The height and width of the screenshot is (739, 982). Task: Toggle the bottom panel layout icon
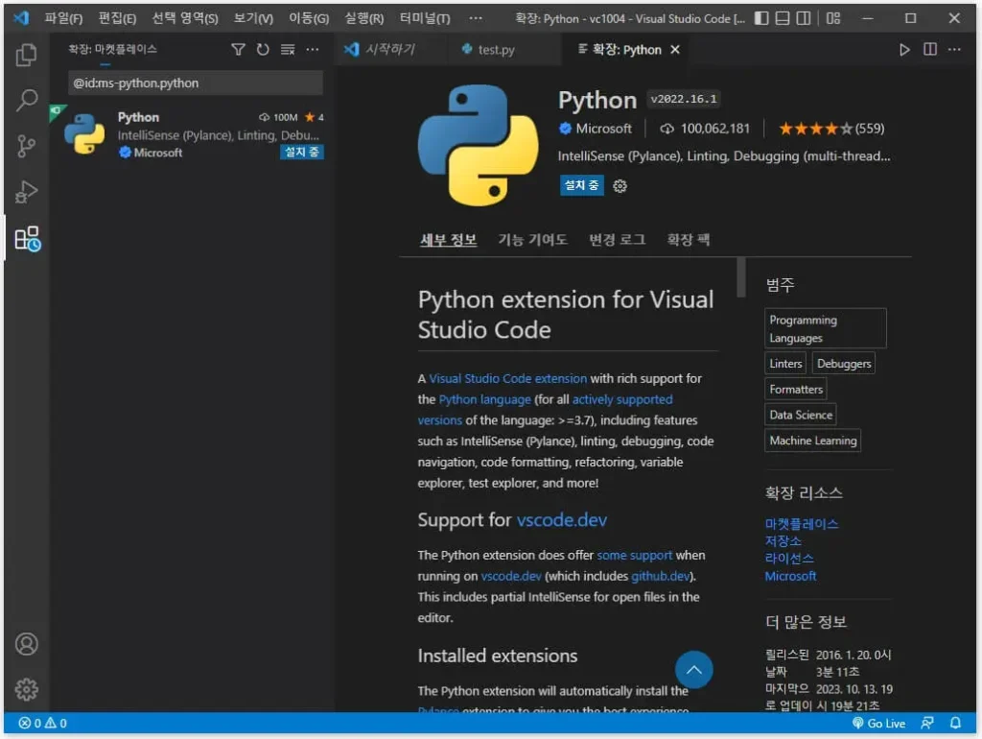(783, 18)
